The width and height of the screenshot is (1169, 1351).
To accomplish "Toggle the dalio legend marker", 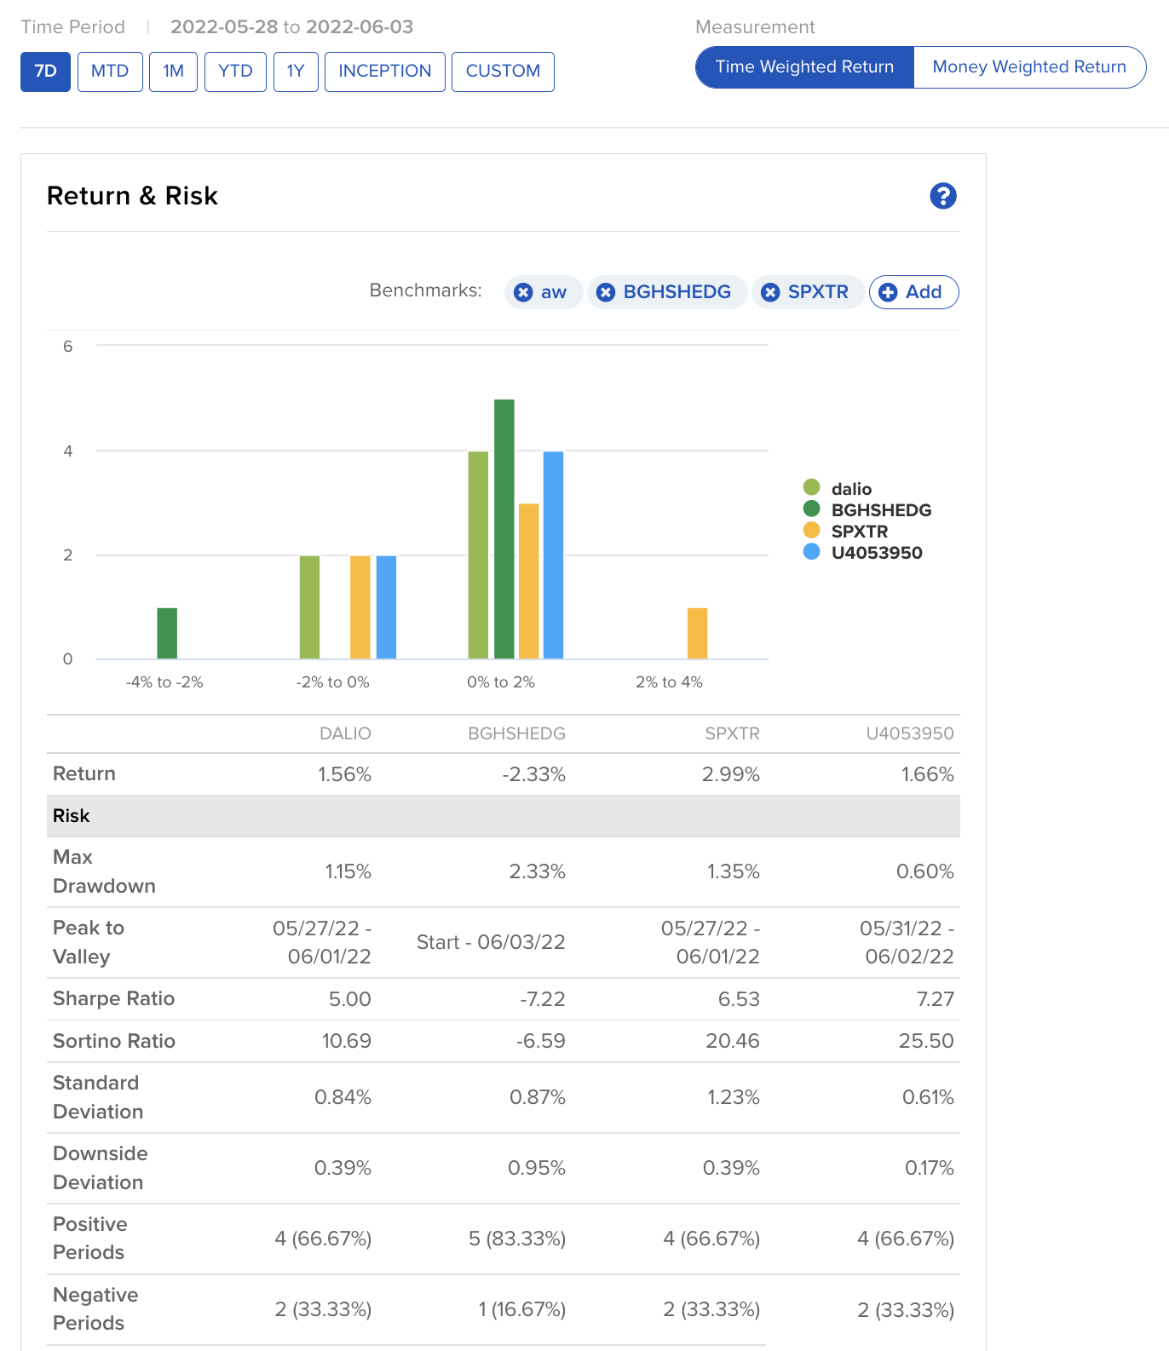I will point(811,488).
